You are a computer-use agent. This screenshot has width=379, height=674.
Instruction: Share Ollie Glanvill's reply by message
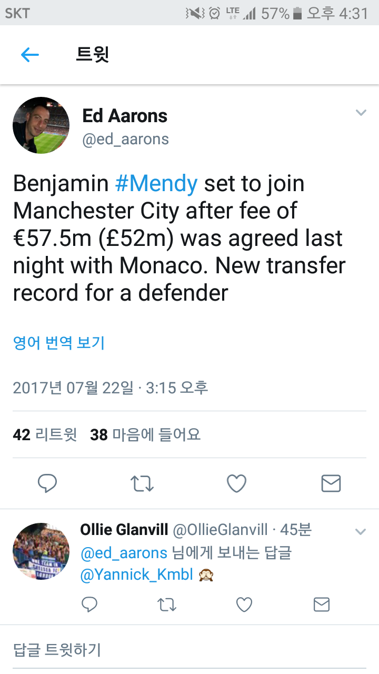[321, 605]
